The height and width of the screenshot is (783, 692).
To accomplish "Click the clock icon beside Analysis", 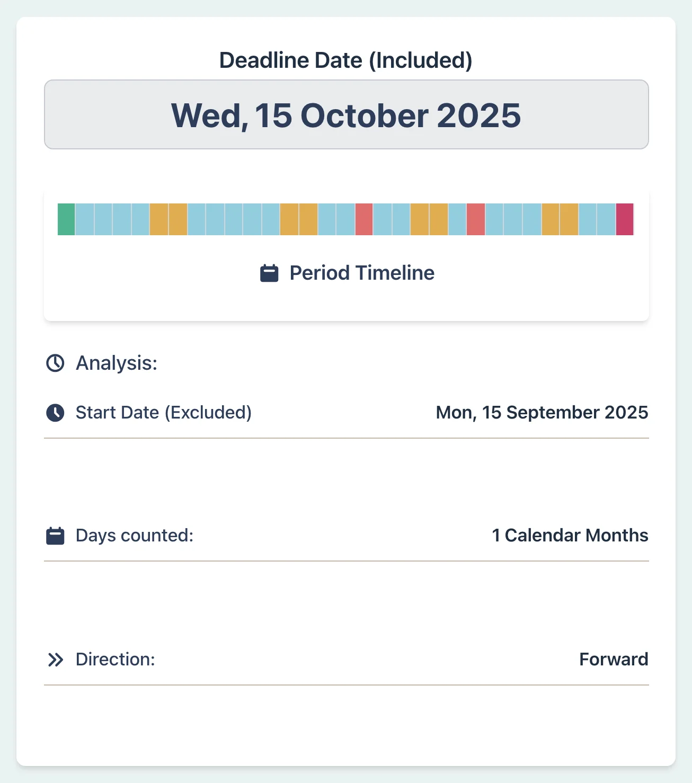I will 55,362.
